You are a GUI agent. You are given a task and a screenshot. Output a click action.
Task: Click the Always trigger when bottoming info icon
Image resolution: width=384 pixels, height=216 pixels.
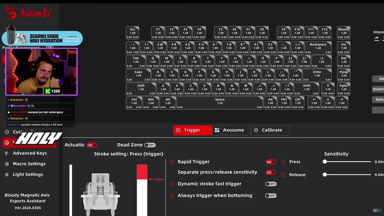[172, 196]
